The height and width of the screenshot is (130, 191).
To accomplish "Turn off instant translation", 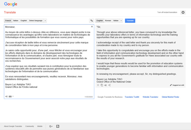I will tap(167, 12).
